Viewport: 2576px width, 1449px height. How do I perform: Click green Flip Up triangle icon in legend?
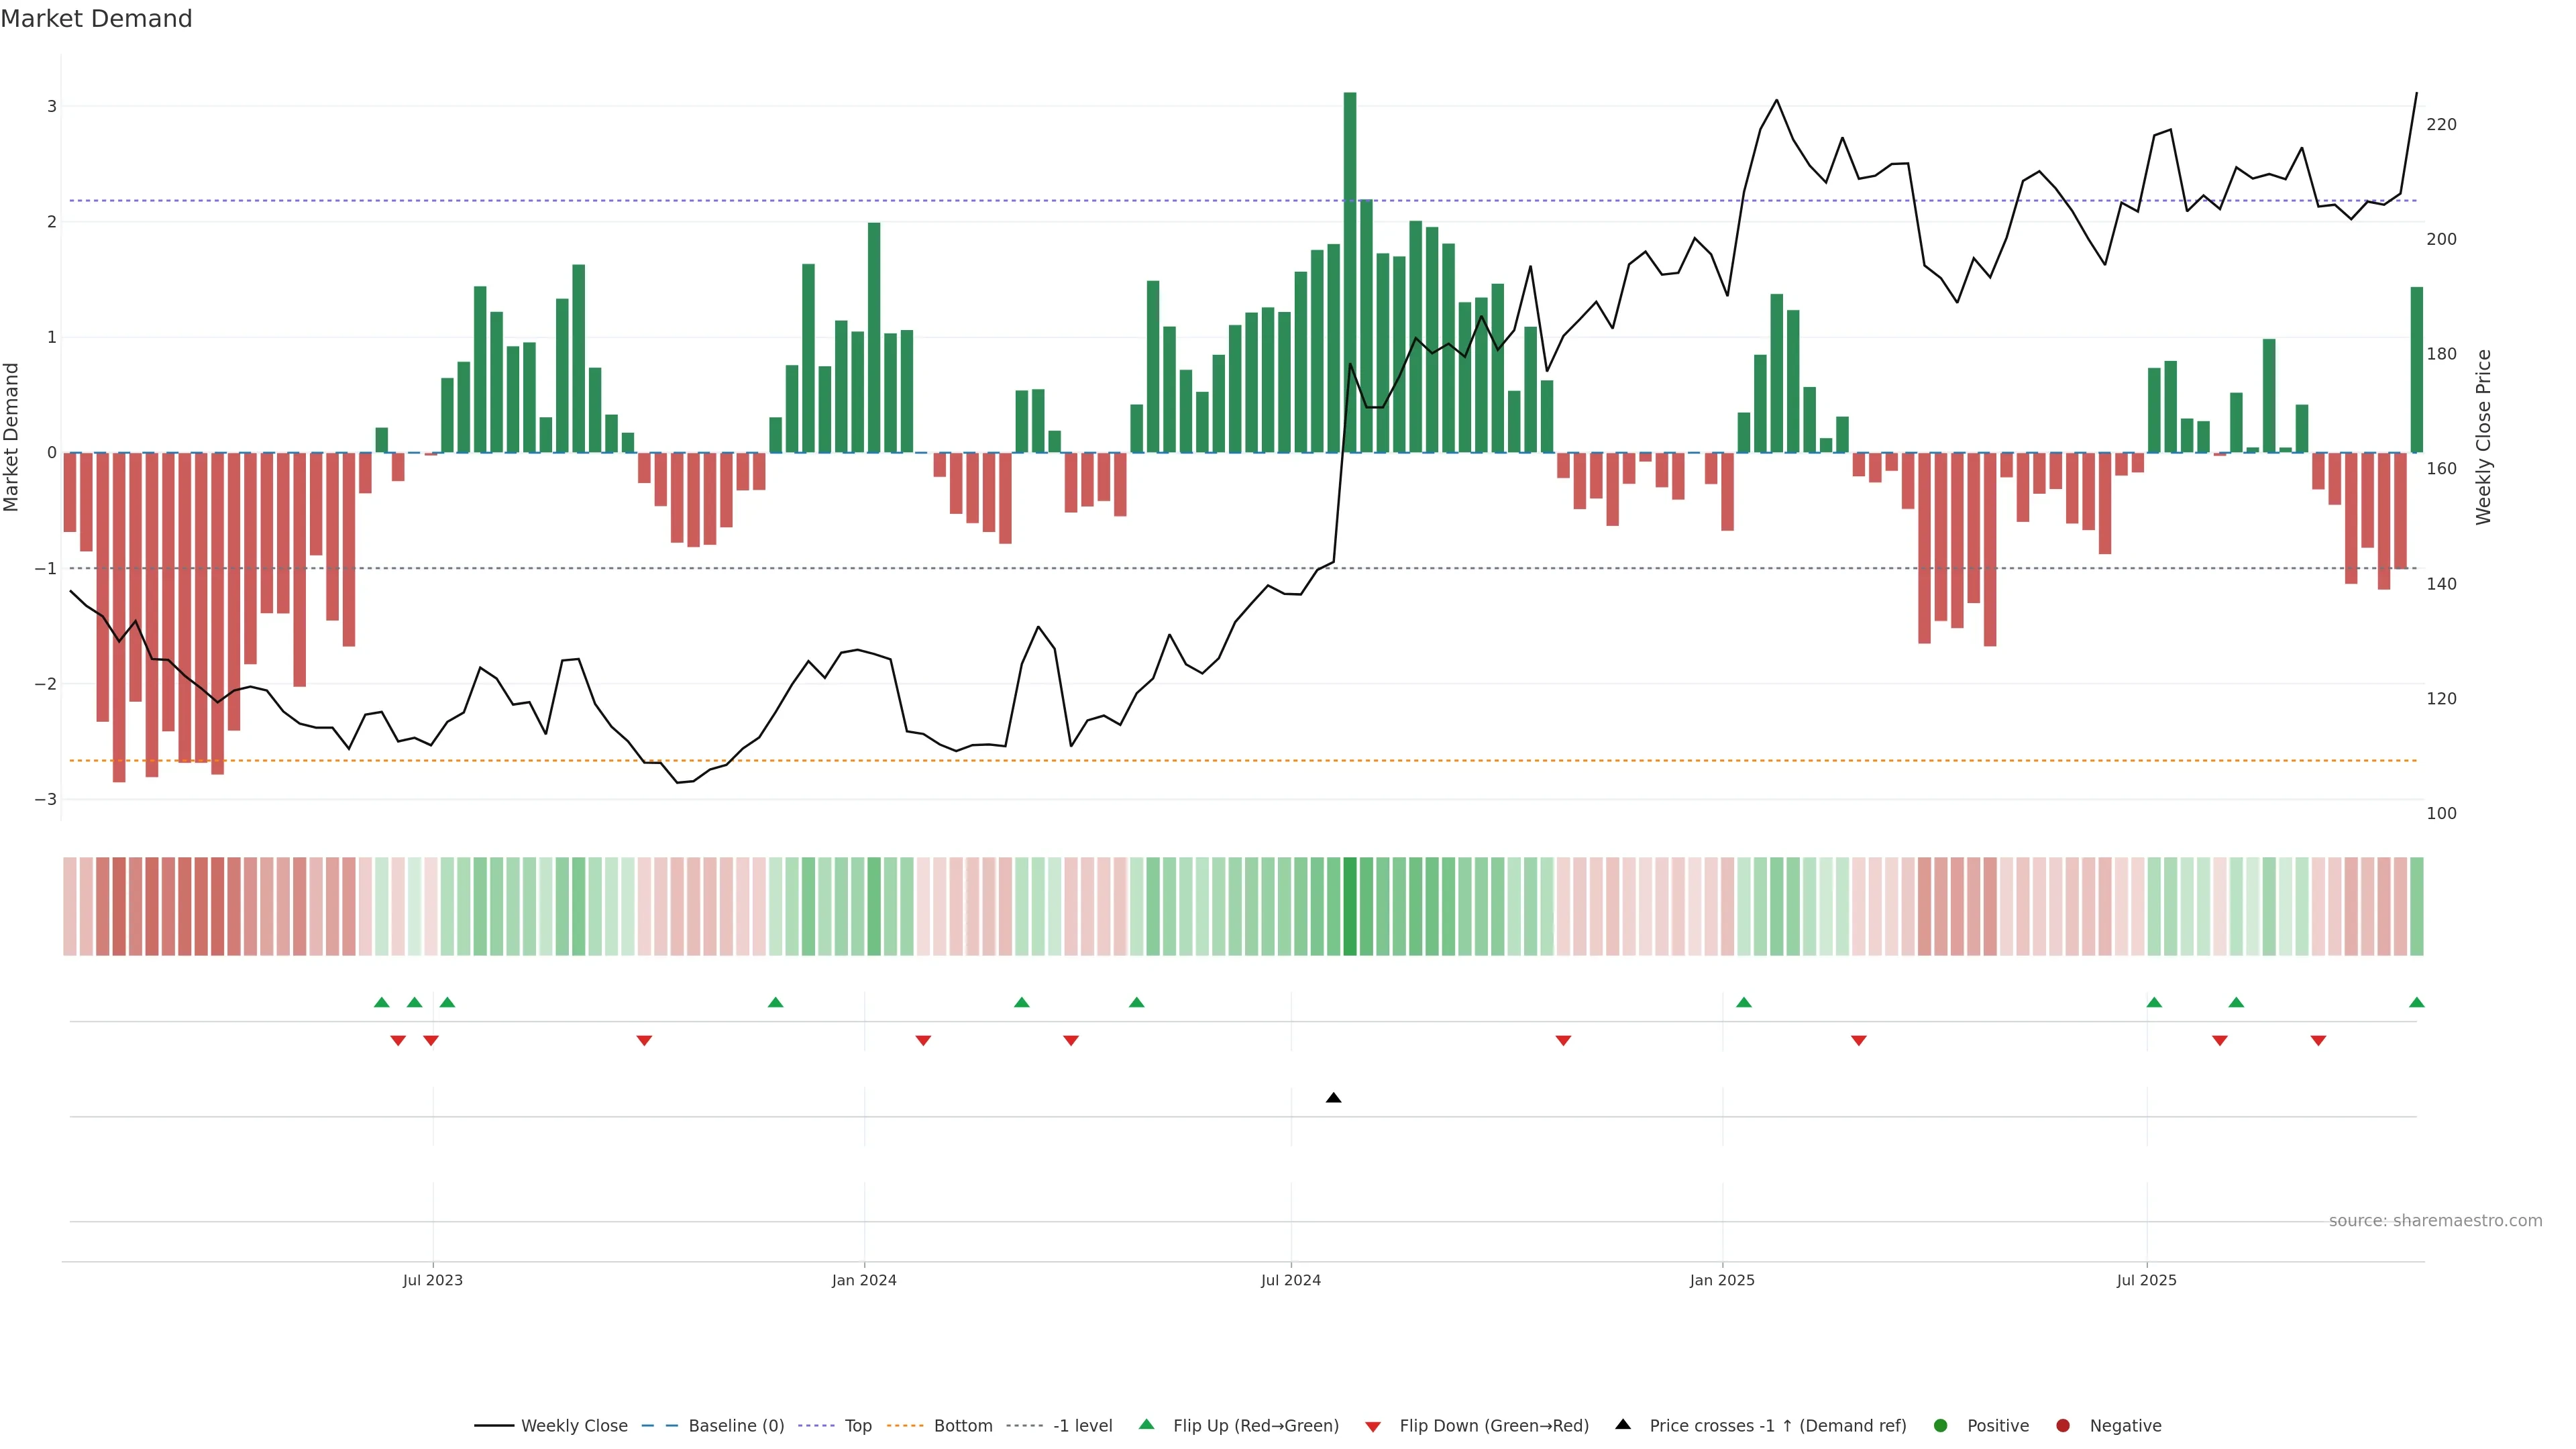[x=1147, y=1425]
